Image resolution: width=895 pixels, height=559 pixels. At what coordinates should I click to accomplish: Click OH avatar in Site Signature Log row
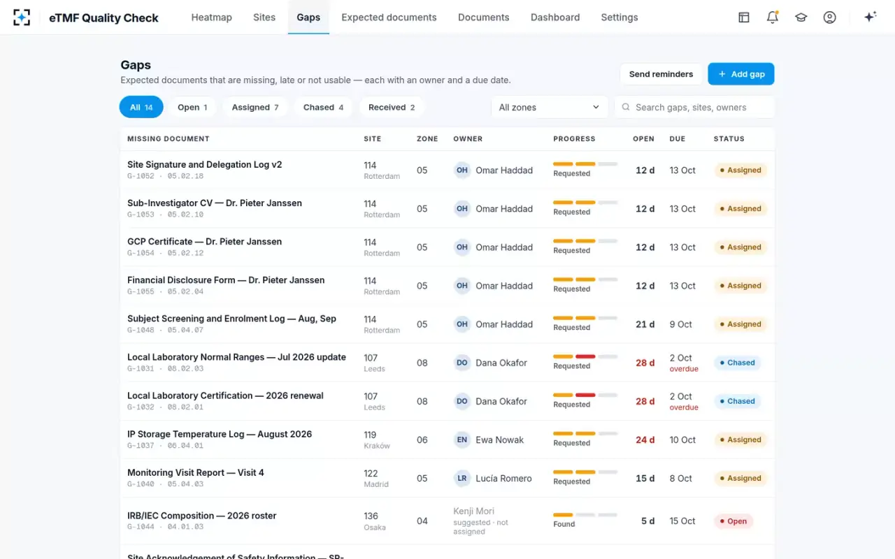[x=462, y=170]
